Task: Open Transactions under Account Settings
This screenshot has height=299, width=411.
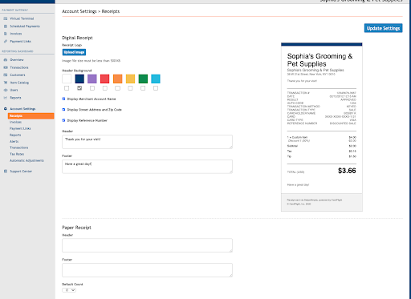Action: (x=19, y=147)
